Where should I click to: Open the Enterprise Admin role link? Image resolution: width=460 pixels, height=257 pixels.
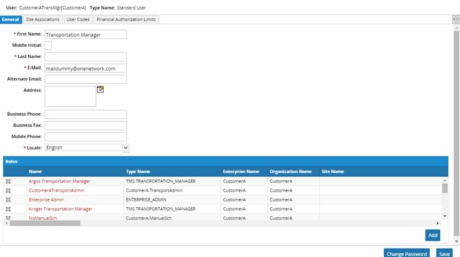(x=46, y=199)
